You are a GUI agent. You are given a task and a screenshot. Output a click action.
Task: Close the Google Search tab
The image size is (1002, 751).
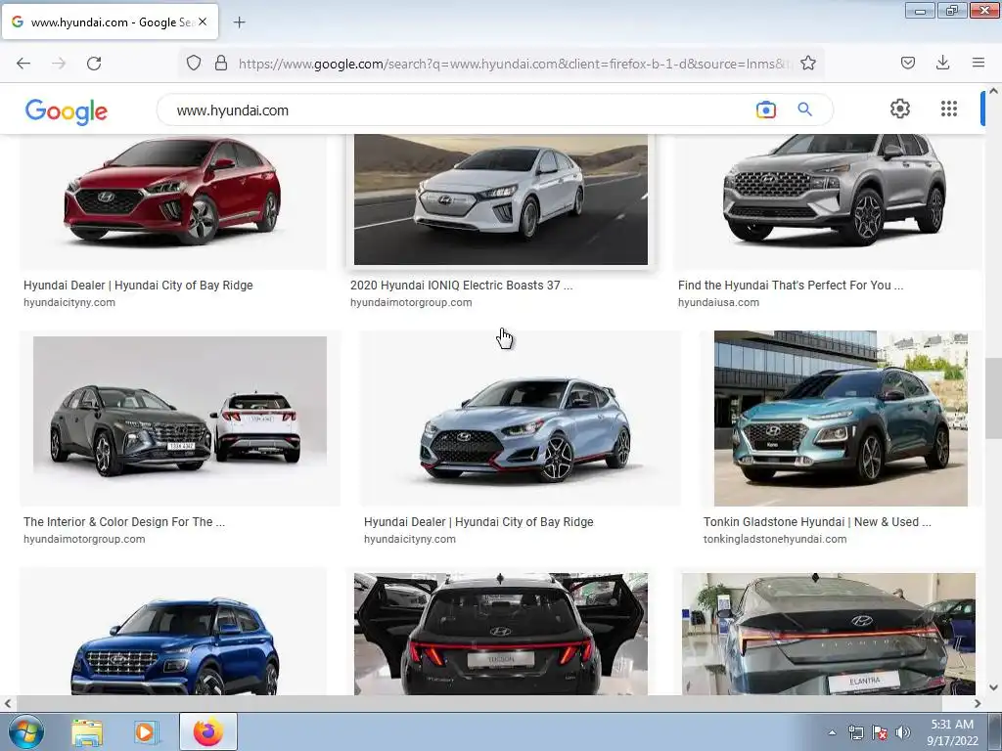[203, 22]
